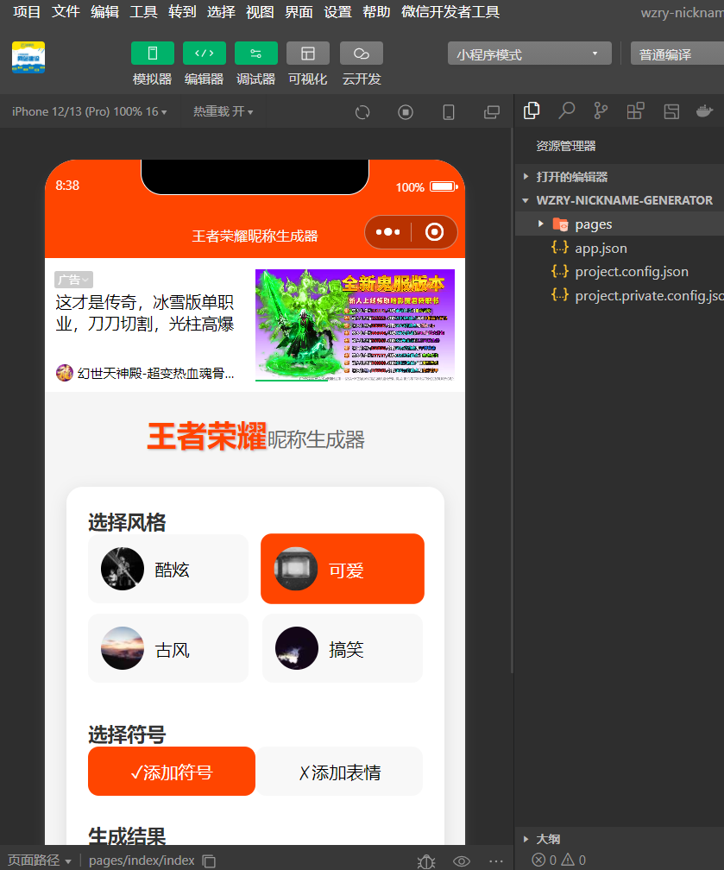Click the ad headline 这才是传奇 text
Screen dimensions: 724x870
[144, 313]
